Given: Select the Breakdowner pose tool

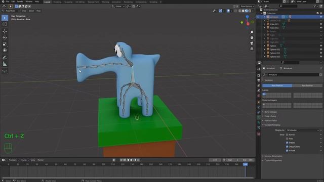Looking at the screenshot, I should [x=5, y=71].
